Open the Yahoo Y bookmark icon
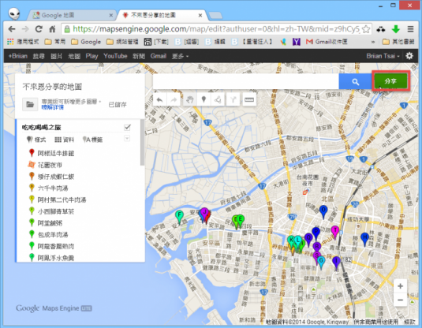Viewport: 422px width, 328px height. point(296,42)
